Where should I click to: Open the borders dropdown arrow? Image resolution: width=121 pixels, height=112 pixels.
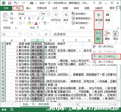24,23
